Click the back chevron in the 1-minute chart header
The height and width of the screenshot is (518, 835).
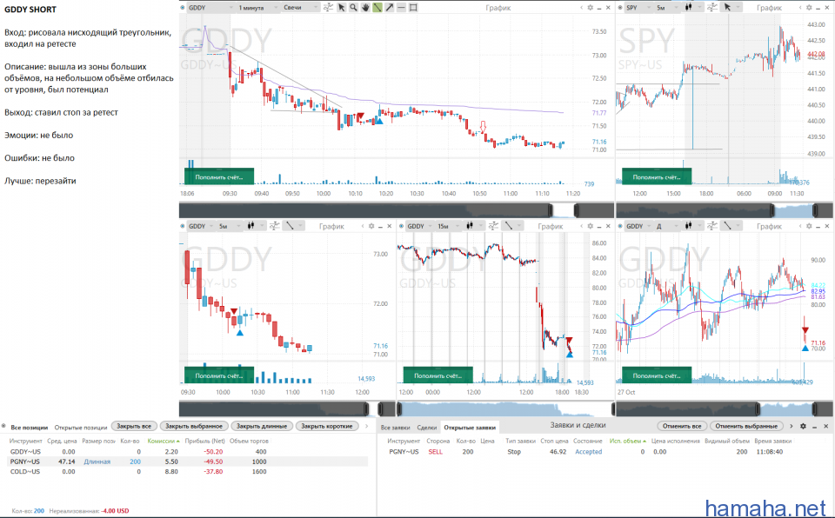click(x=582, y=8)
